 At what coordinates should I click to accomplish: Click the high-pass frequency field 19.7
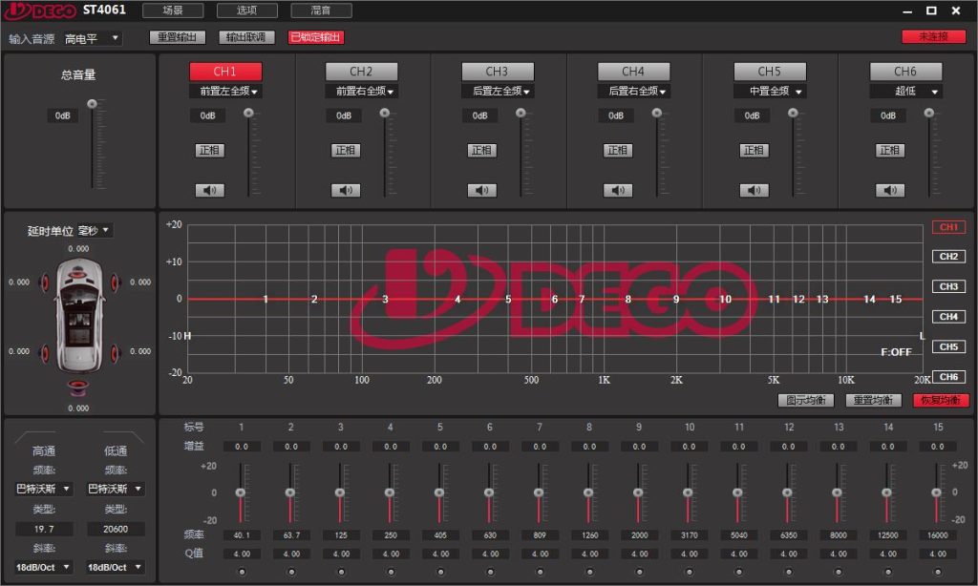[44, 529]
